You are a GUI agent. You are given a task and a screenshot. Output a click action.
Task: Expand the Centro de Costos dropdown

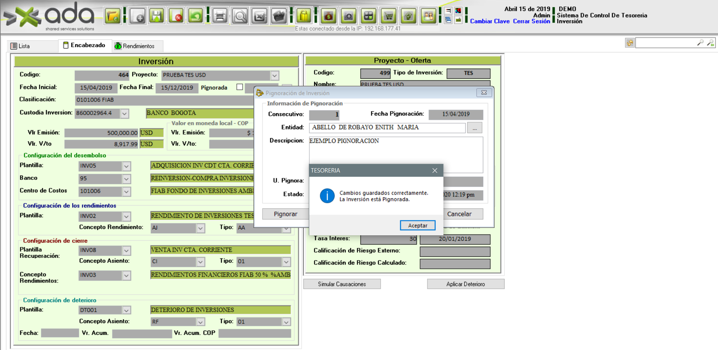(x=126, y=192)
